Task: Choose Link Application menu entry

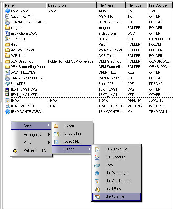Action: point(116,181)
